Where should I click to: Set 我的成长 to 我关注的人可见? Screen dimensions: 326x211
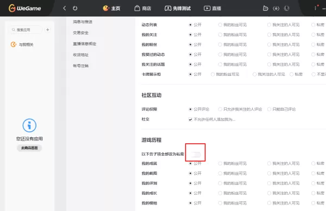[x=269, y=193]
